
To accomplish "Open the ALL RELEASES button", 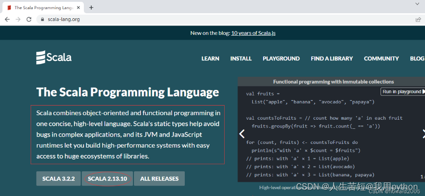I will click(x=159, y=179).
